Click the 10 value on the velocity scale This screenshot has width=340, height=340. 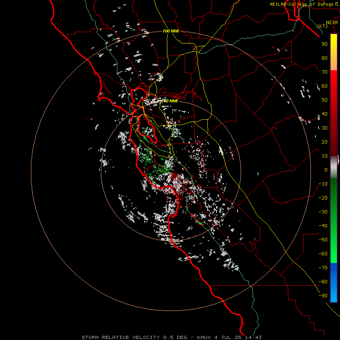[325, 156]
